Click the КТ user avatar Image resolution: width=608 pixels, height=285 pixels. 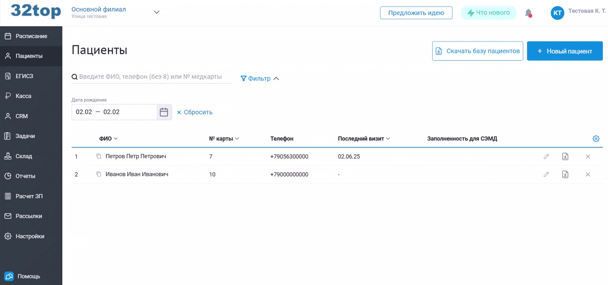557,13
